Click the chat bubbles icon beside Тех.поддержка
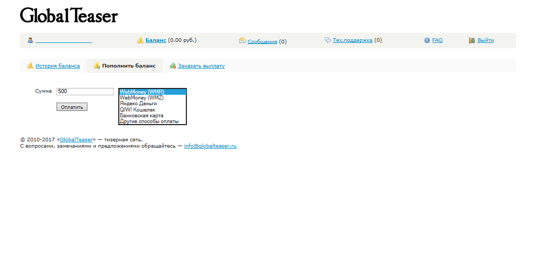536x267 pixels. [x=328, y=40]
